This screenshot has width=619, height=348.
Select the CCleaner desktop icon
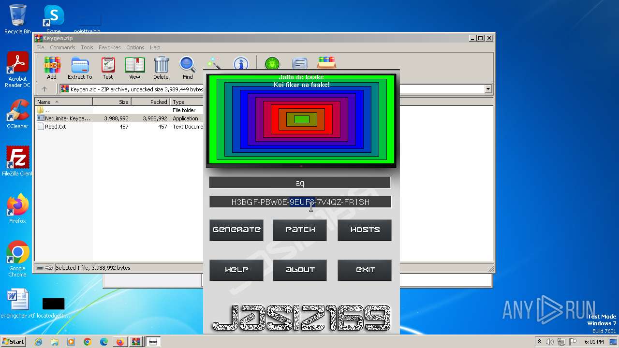pos(17,114)
